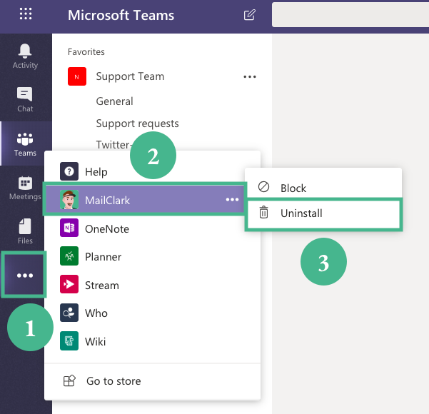Click the Block circle icon
This screenshot has height=414, width=429.
(263, 187)
